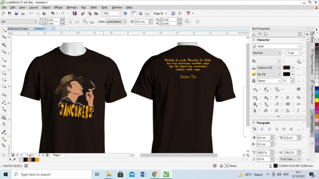Set paragraph alignment to center
The width and height of the screenshot is (319, 179).
coord(269,129)
